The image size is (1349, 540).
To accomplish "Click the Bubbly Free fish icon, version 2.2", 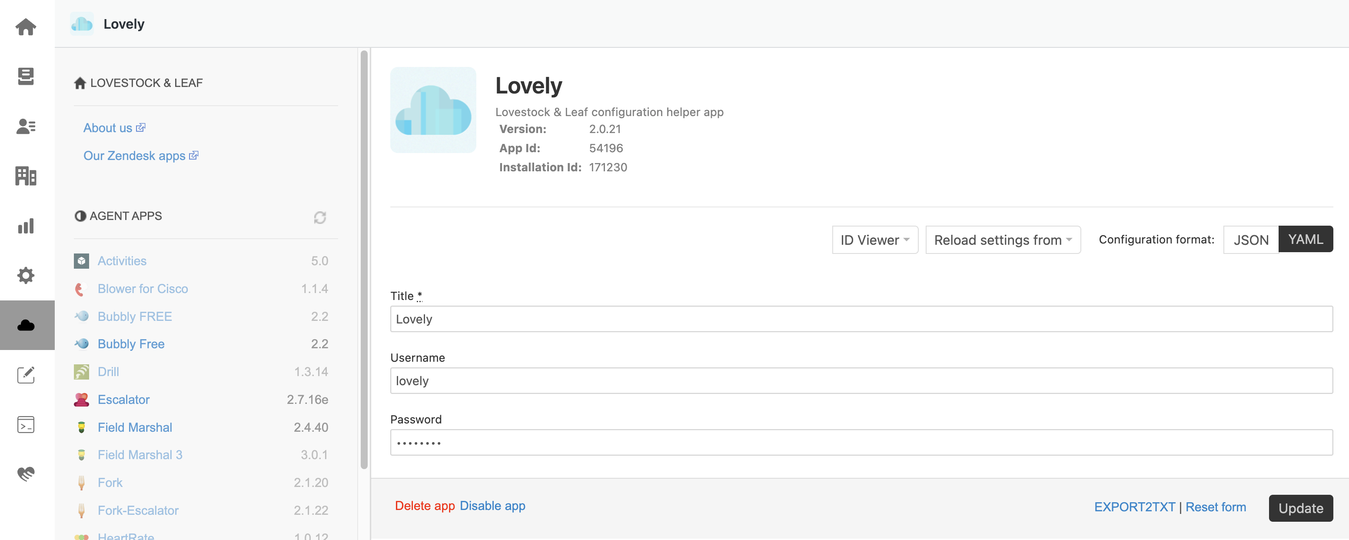I will [81, 343].
